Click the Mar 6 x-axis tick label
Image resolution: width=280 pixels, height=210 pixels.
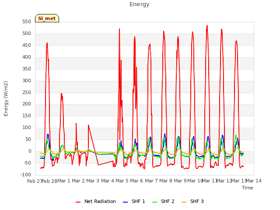point(136,181)
